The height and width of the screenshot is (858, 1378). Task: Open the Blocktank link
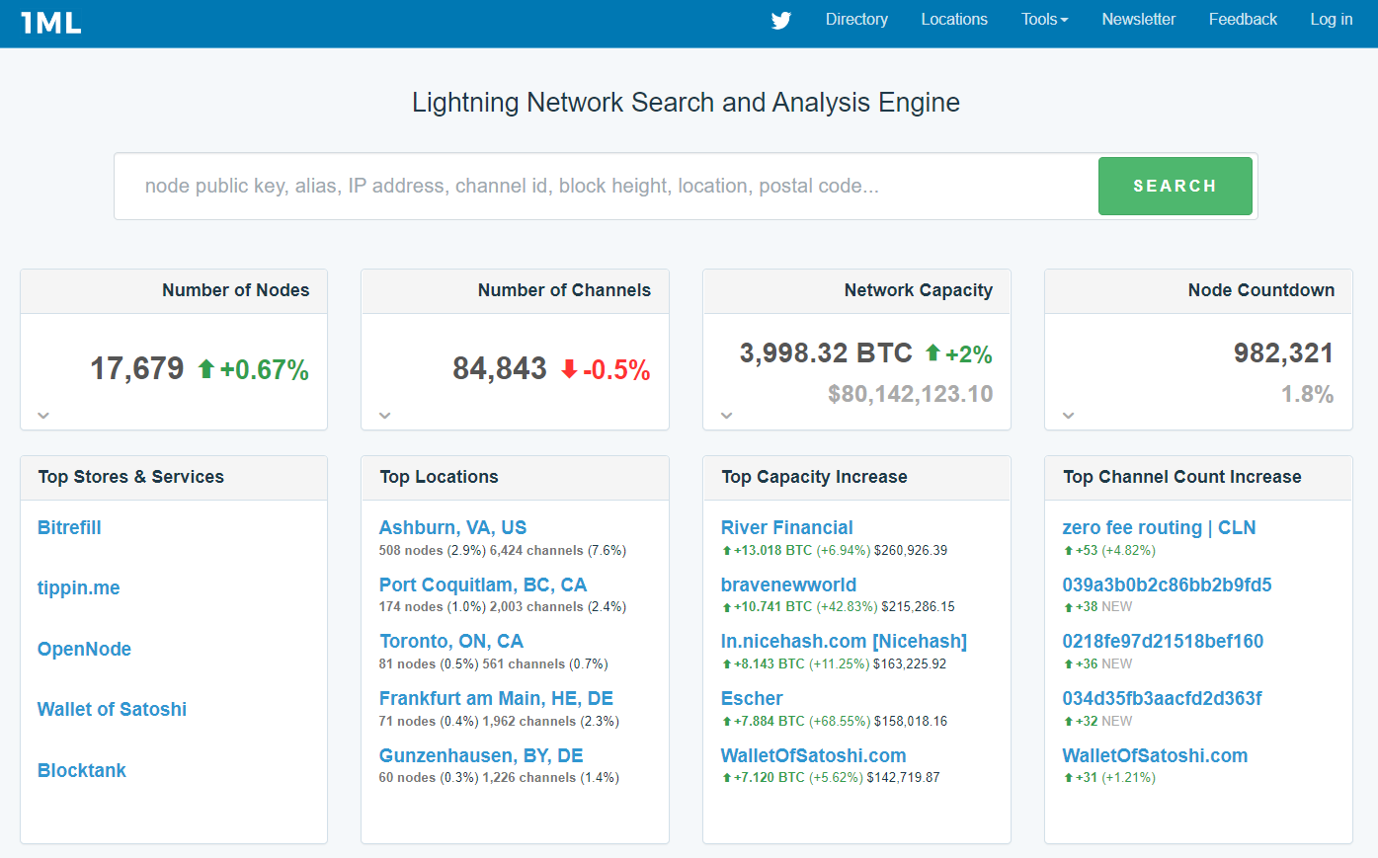pos(82,770)
